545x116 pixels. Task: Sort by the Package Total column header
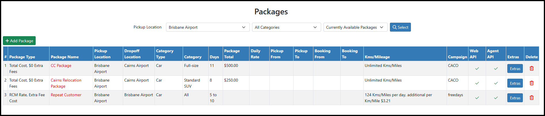click(x=232, y=54)
